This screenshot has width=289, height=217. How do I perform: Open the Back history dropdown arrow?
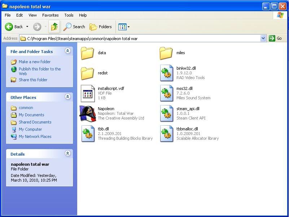click(27, 27)
